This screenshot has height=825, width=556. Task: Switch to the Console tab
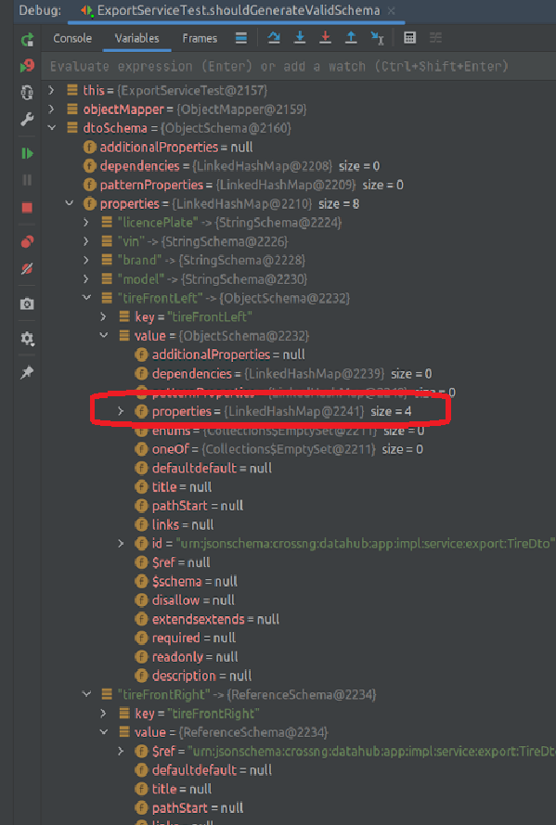72,39
